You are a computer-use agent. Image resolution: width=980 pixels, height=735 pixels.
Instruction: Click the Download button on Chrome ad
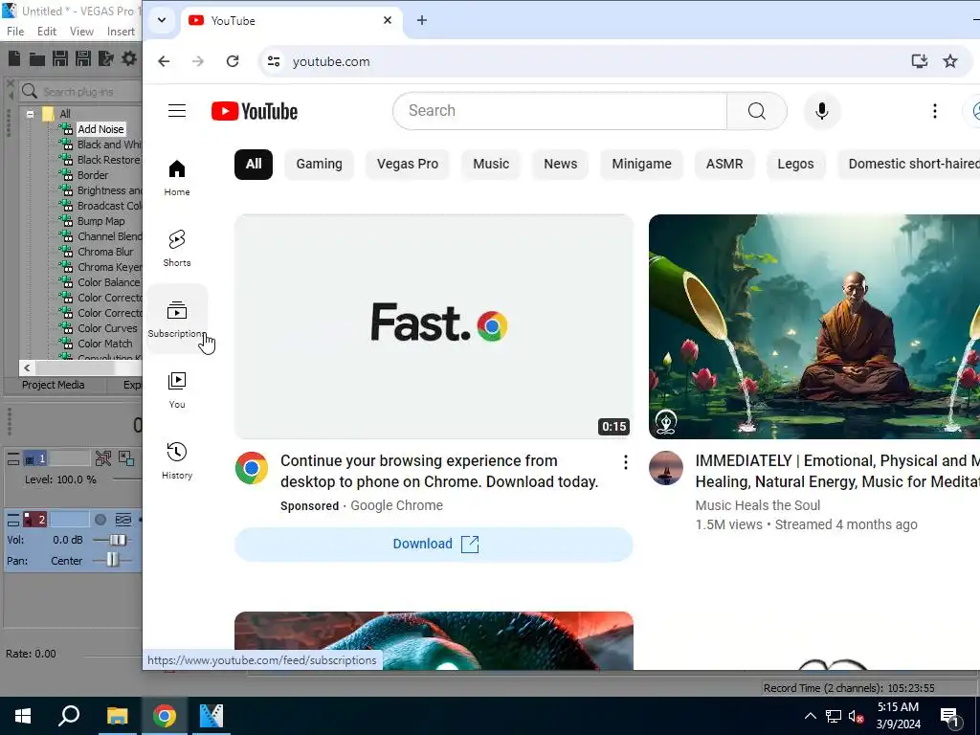[434, 545]
